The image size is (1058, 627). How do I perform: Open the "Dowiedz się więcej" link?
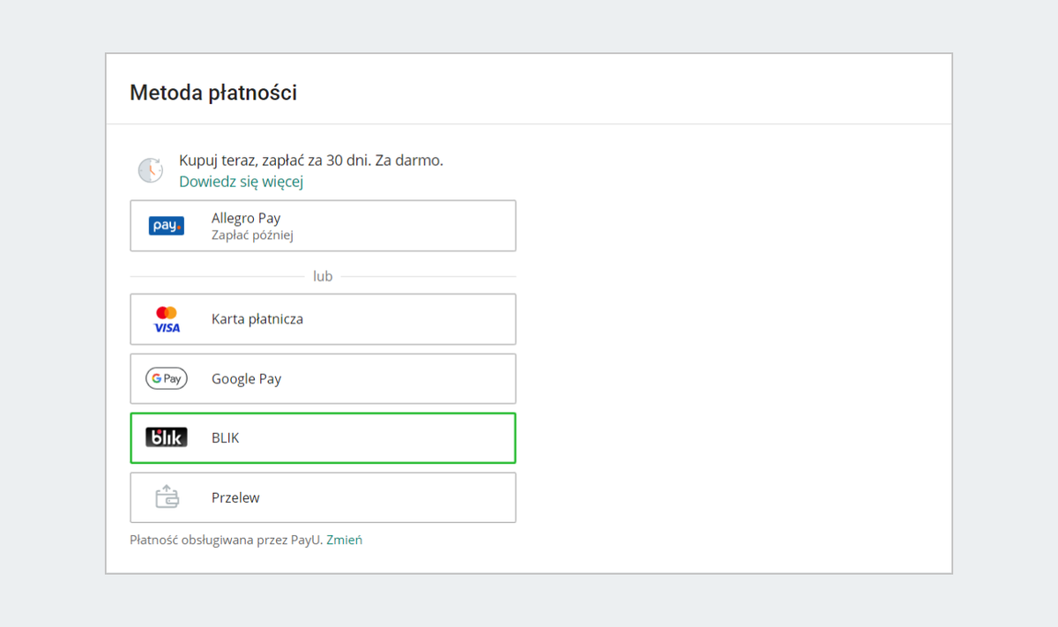241,182
